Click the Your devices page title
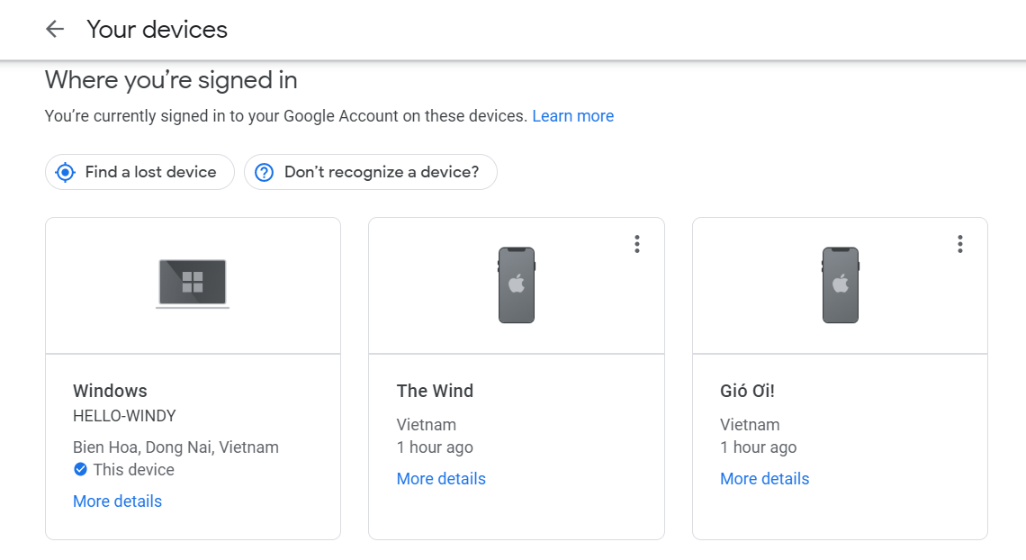 [157, 30]
